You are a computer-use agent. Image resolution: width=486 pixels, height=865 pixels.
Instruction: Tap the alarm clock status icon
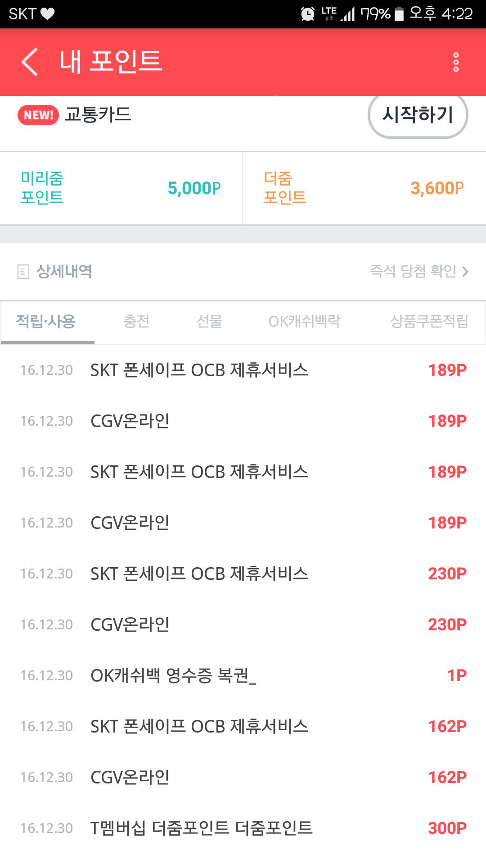pyautogui.click(x=308, y=14)
